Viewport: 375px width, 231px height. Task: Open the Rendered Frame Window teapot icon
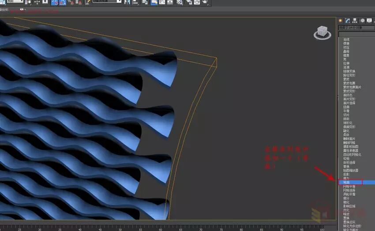point(197,2)
